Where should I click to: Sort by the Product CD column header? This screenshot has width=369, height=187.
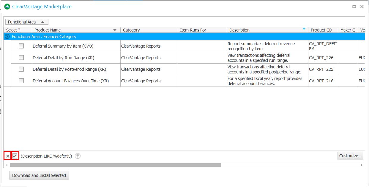323,30
